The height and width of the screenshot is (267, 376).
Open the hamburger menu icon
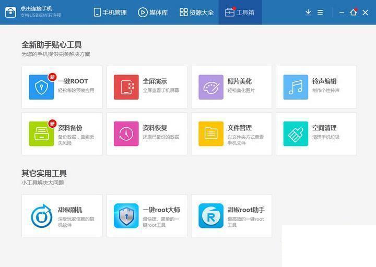tap(320, 12)
